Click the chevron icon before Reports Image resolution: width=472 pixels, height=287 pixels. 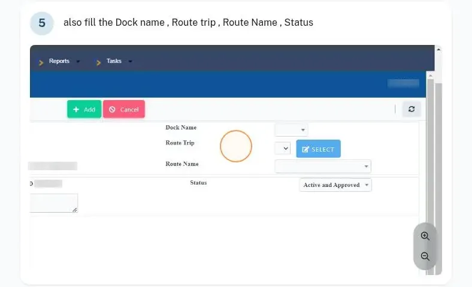41,63
